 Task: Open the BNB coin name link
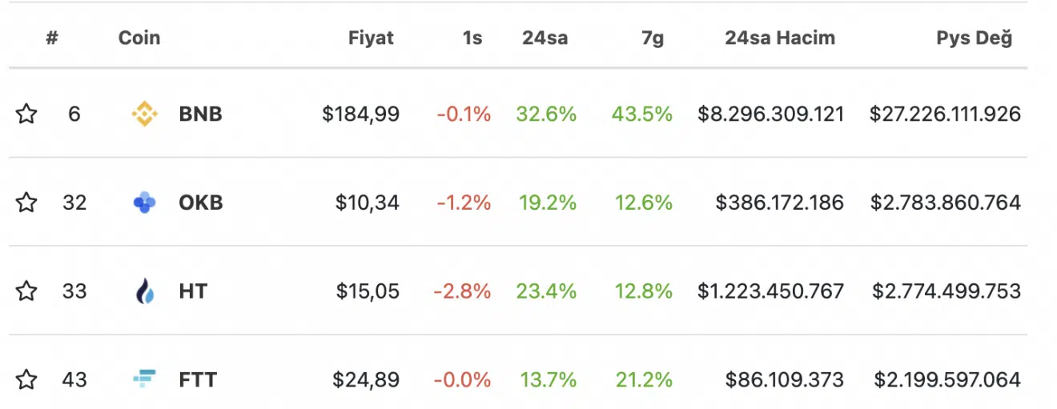tap(200, 114)
